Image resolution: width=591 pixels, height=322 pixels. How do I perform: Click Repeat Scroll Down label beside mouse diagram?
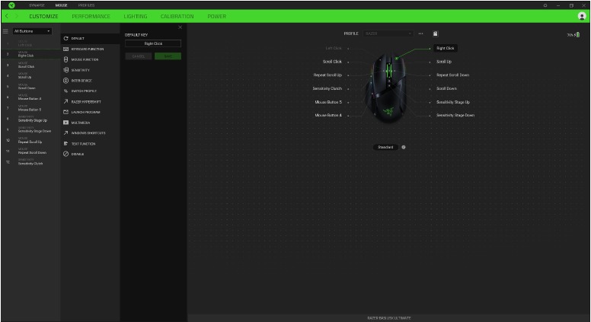pos(452,75)
